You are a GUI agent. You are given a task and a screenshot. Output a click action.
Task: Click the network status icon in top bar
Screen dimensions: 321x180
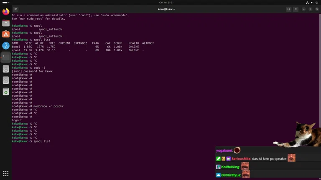(x=307, y=2)
